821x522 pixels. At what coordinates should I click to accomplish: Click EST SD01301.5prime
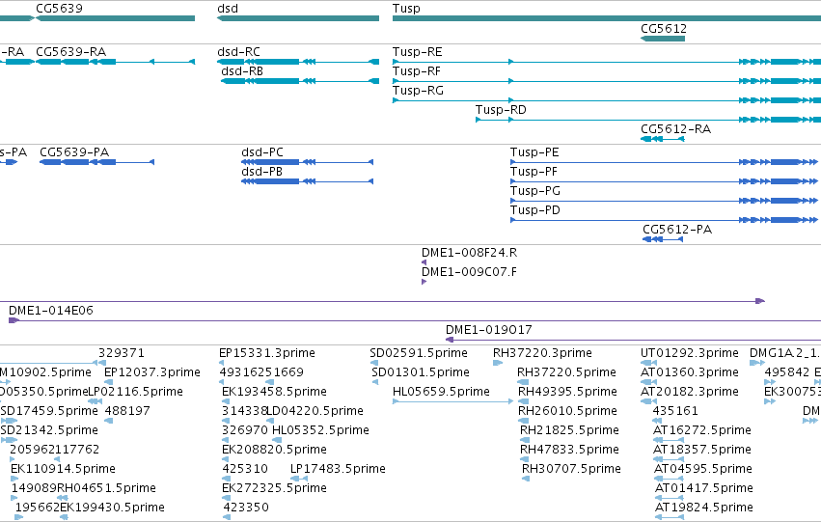pyautogui.click(x=420, y=372)
